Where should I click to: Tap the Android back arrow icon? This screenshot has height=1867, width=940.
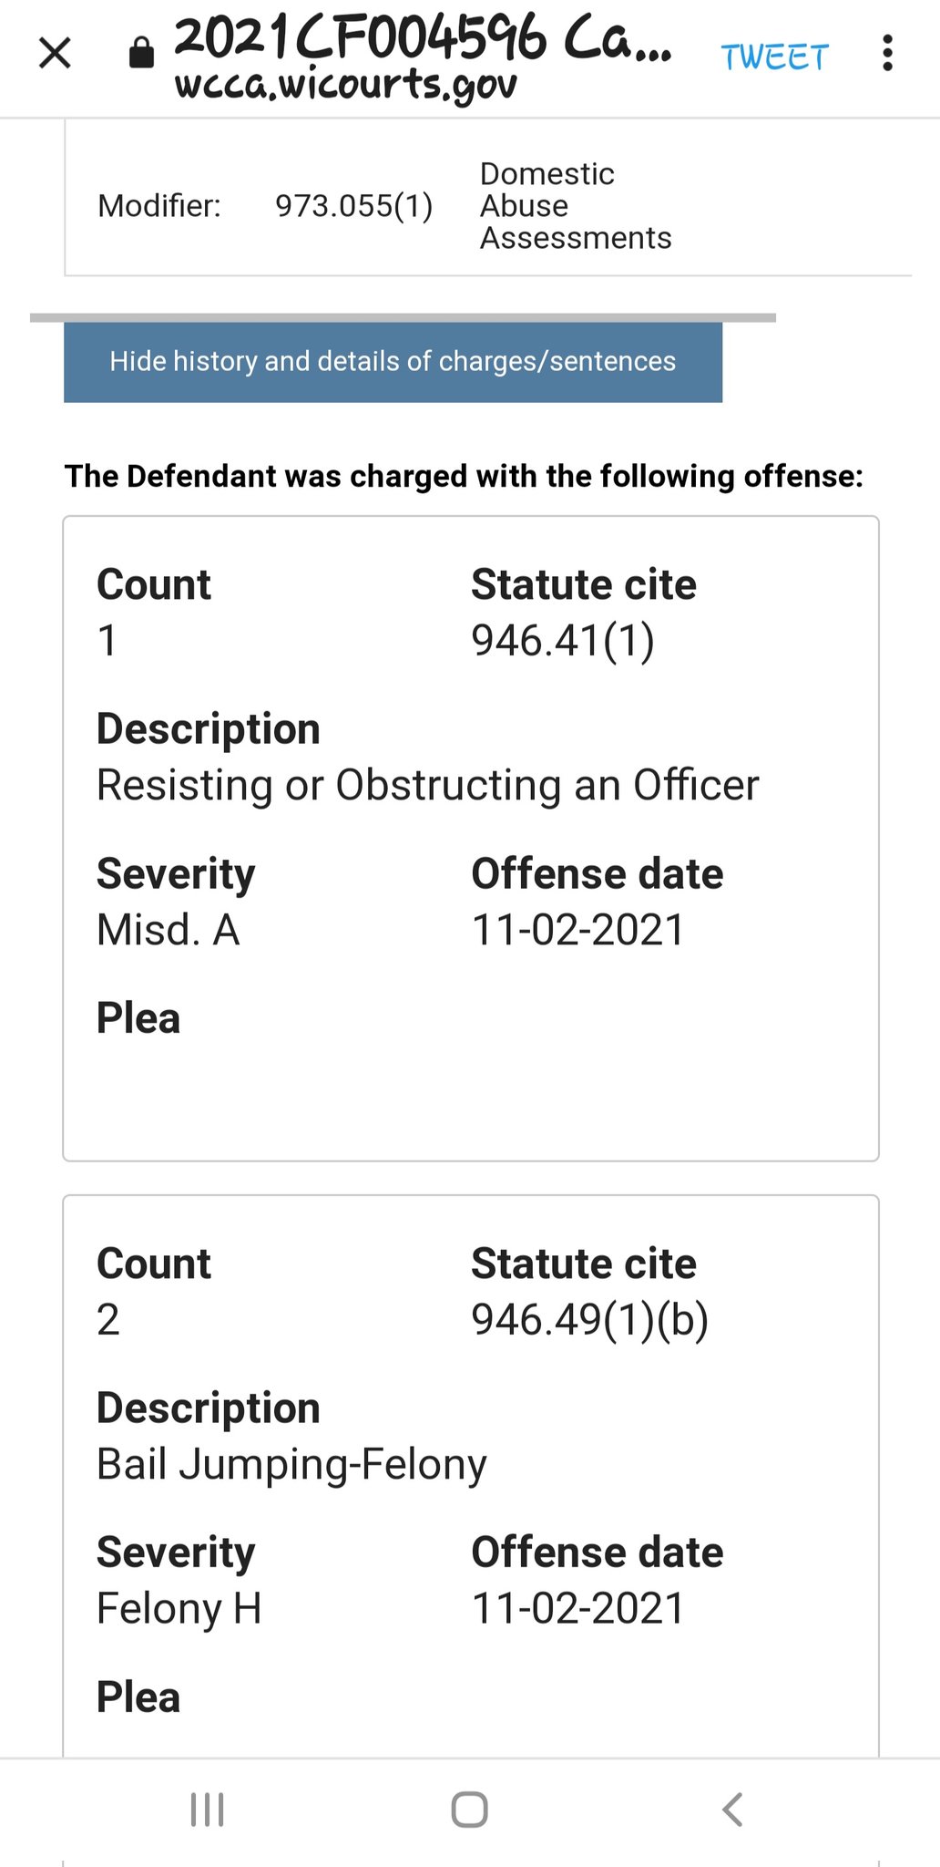732,1810
